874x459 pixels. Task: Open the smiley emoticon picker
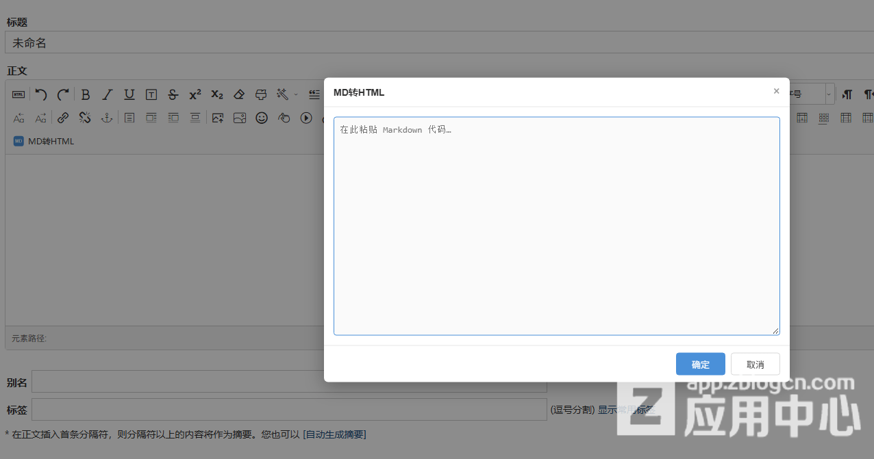(x=262, y=118)
